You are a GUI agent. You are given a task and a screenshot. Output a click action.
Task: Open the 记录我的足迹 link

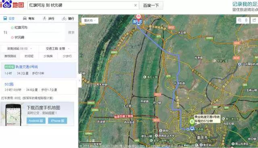coord(245,4)
